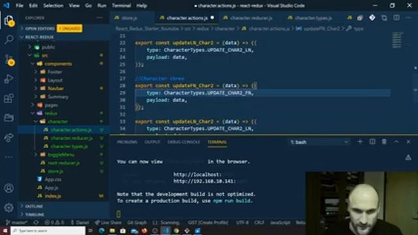Open the Source Control view
The height and width of the screenshot is (235, 418).
pos(8,59)
